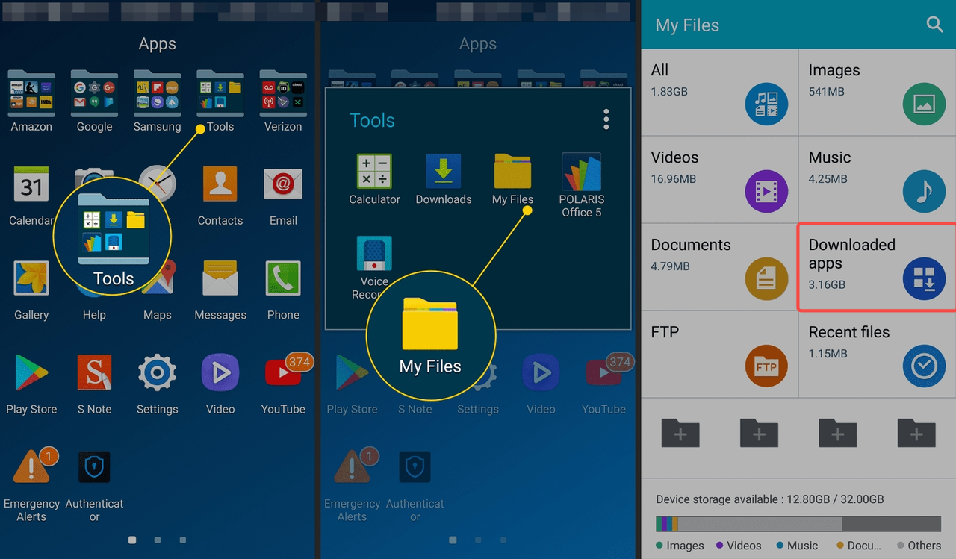Tap the Apps heading in left app drawer

click(x=157, y=44)
